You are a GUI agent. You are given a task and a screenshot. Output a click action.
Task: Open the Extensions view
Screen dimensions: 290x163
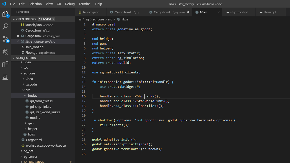(x=6, y=64)
